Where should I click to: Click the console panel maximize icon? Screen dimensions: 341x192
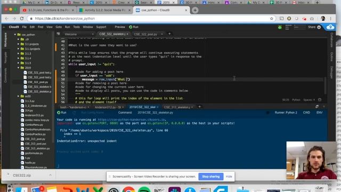pos(317,107)
